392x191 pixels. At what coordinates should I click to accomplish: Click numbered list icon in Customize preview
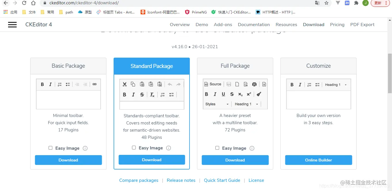(309, 85)
